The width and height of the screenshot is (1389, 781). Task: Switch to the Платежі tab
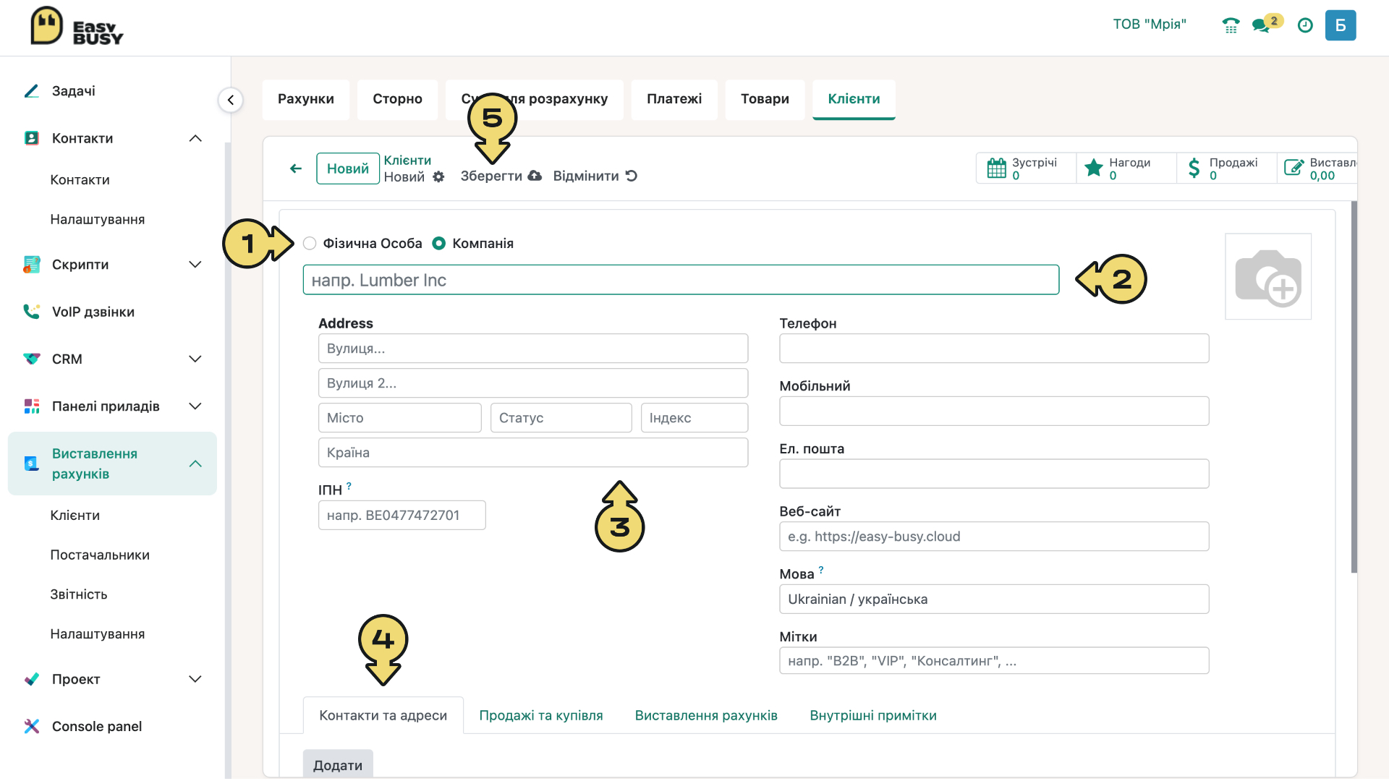674,99
